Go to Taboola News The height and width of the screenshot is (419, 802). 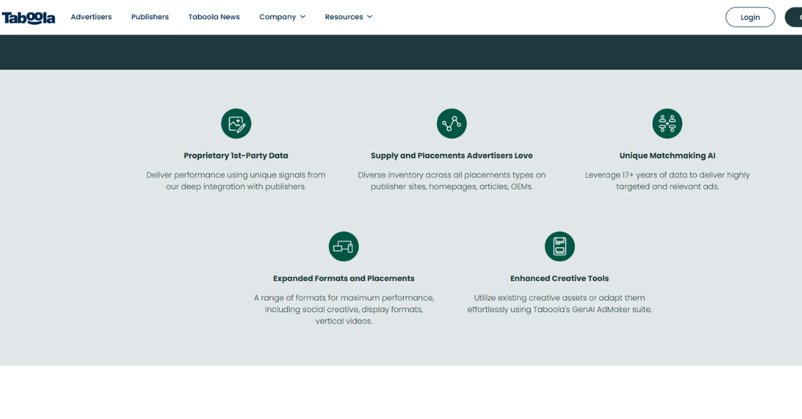tap(214, 17)
